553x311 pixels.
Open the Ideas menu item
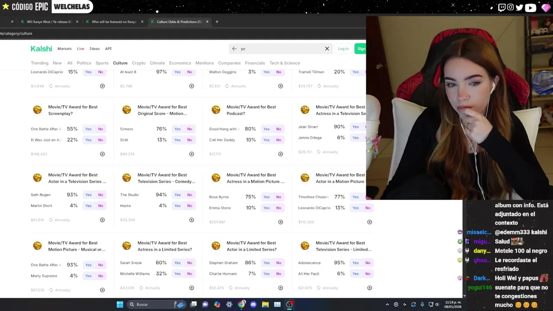click(x=95, y=49)
